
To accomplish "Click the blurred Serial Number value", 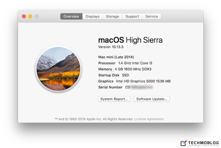I will [139, 87].
